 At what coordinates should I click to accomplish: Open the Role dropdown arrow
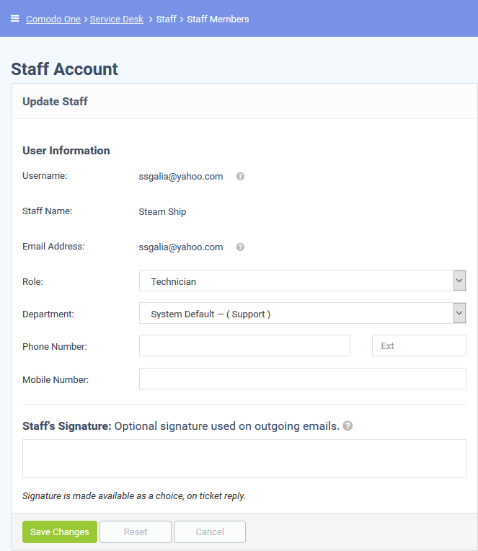pyautogui.click(x=459, y=281)
